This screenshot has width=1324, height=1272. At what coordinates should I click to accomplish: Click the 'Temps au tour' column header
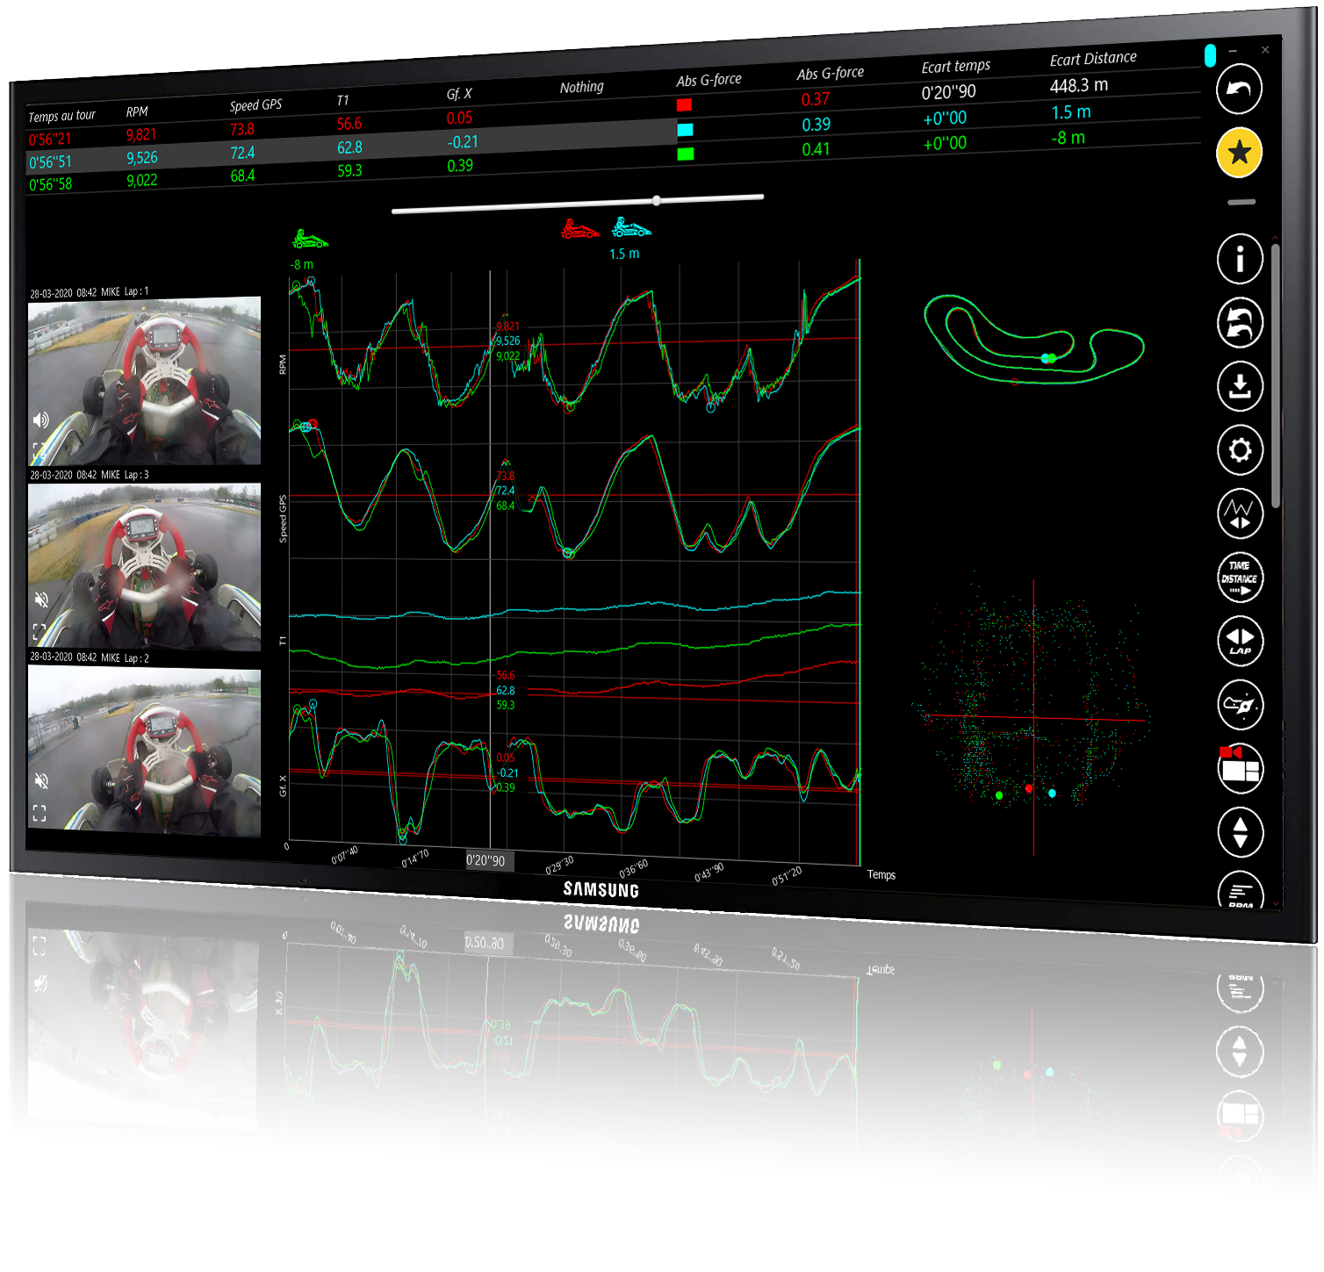coord(61,116)
